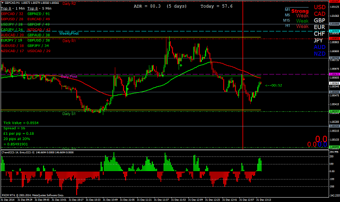Select NZD in the currency strength list
The height and width of the screenshot is (202, 340).
(x=320, y=54)
